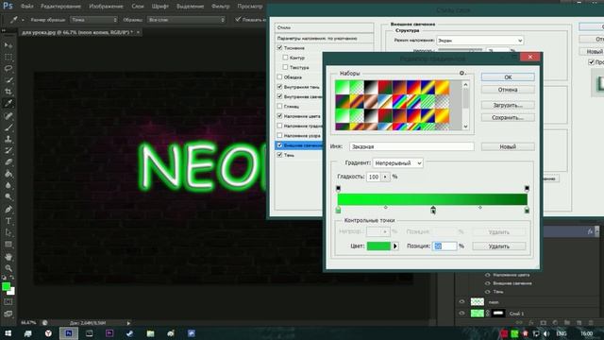Select the Brush tool
604x340 pixels.
coord(8,127)
